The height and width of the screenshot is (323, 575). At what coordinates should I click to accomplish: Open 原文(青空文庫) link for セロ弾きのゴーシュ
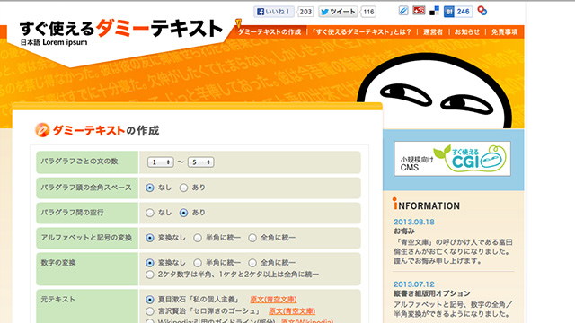[292, 311]
